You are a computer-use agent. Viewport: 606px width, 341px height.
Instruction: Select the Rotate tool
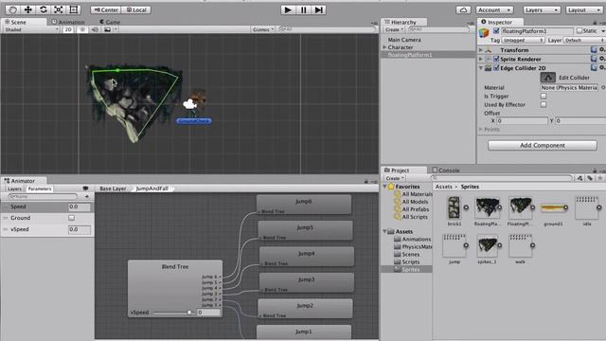44,9
